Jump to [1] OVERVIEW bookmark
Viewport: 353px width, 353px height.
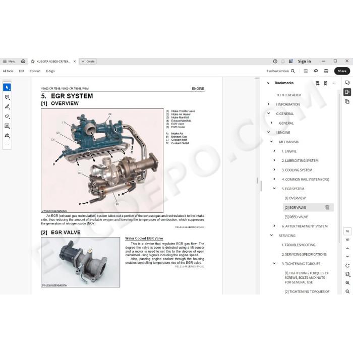(x=295, y=198)
